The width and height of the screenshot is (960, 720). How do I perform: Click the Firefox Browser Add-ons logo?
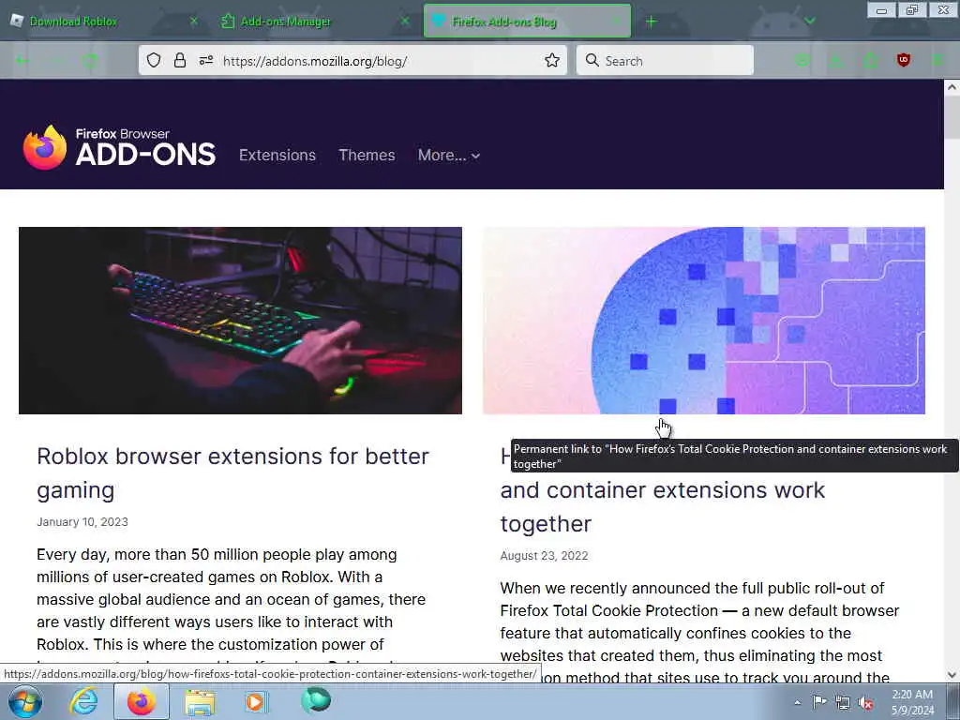[x=119, y=147]
